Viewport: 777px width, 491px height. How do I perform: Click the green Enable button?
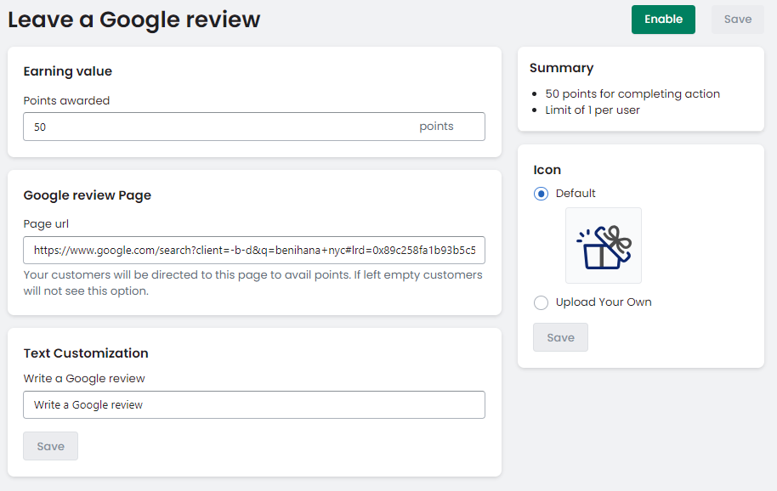(662, 20)
